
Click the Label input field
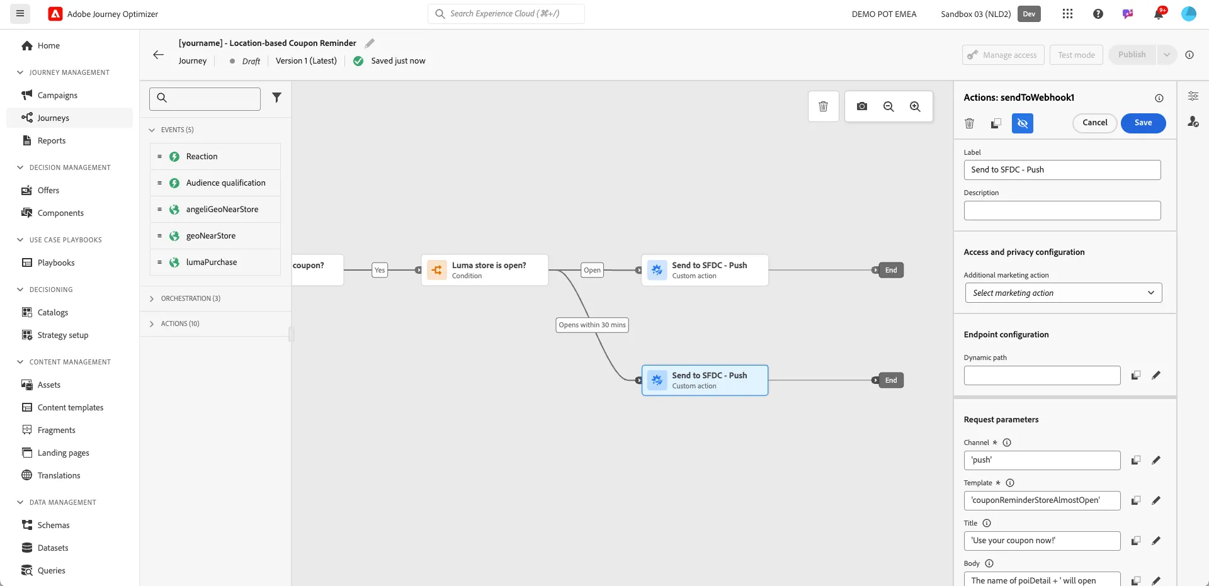pos(1062,170)
